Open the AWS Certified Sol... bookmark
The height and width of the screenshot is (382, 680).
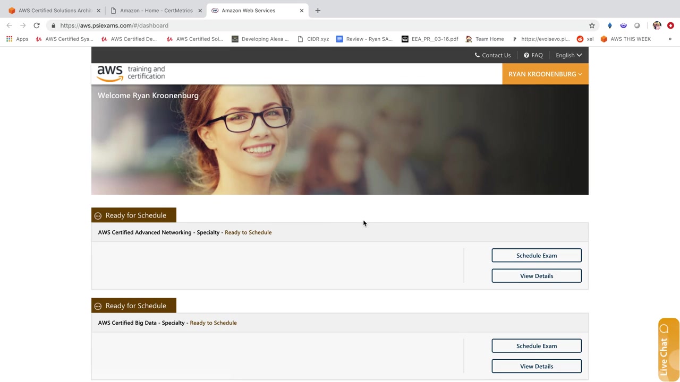point(195,39)
